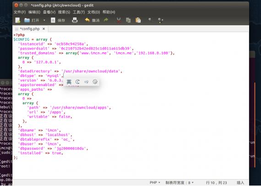Paste with the clipboard icon

pyautogui.click(x=138, y=20)
